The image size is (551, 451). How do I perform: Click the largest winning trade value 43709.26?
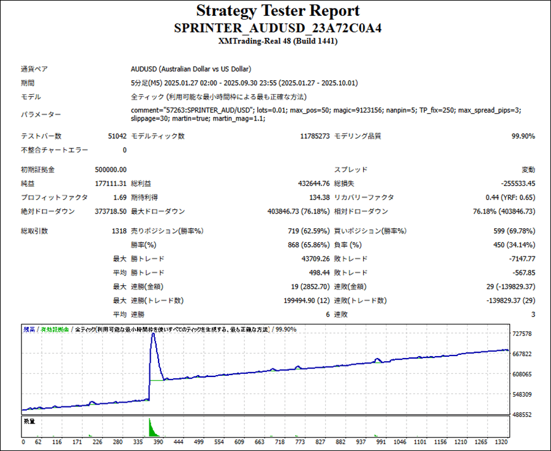pyautogui.click(x=312, y=259)
